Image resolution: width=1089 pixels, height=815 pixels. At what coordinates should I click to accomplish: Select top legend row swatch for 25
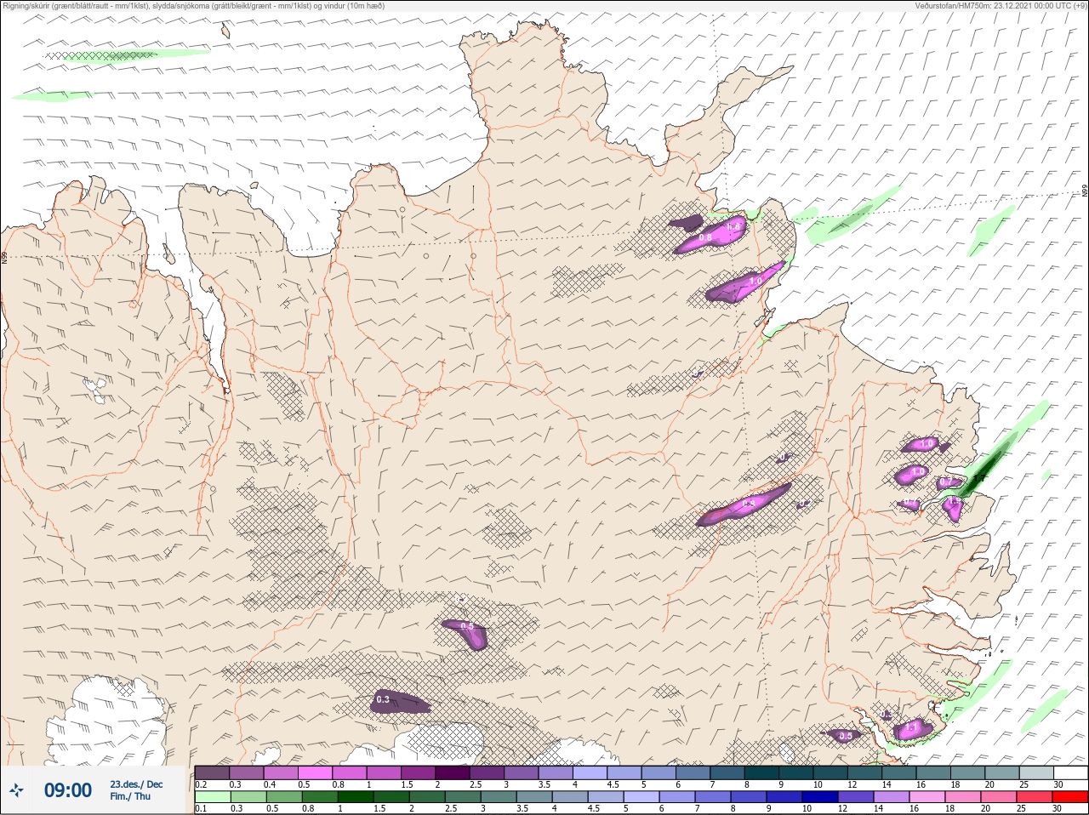point(1036,772)
